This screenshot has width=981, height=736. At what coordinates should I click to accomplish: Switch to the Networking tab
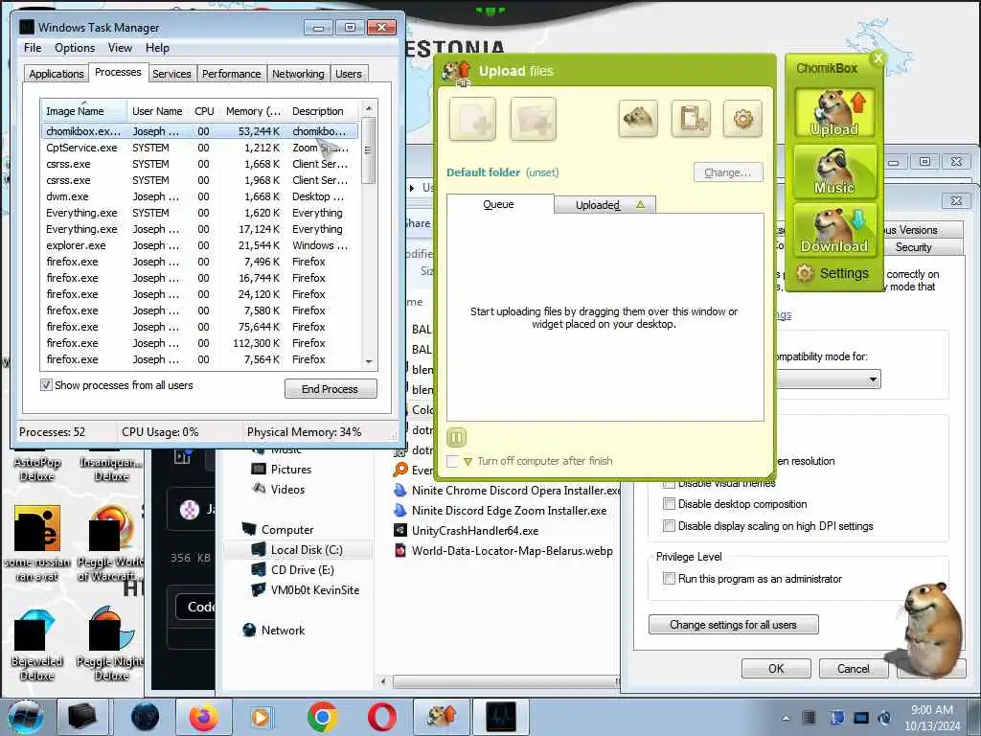298,74
